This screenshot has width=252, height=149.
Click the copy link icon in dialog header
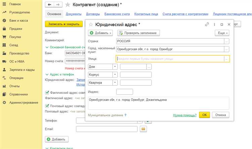click(207, 24)
